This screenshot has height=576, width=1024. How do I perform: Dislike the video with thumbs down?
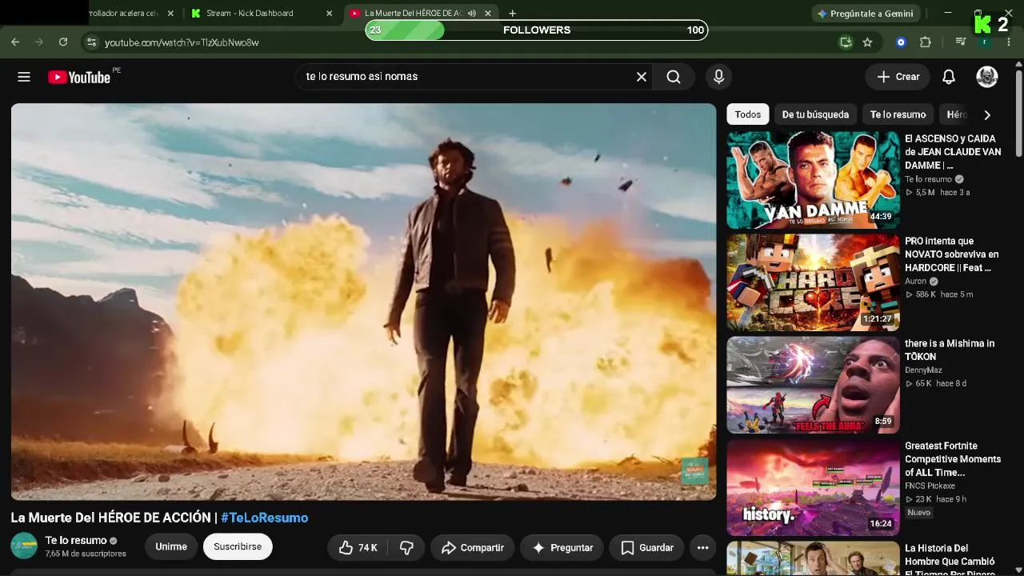pos(406,548)
